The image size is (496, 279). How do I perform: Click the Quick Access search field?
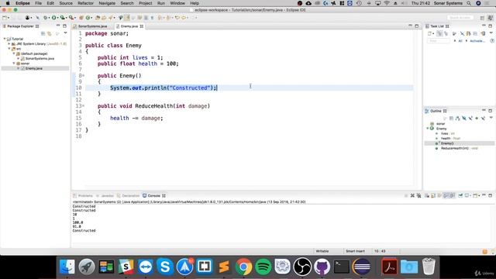[460, 18]
